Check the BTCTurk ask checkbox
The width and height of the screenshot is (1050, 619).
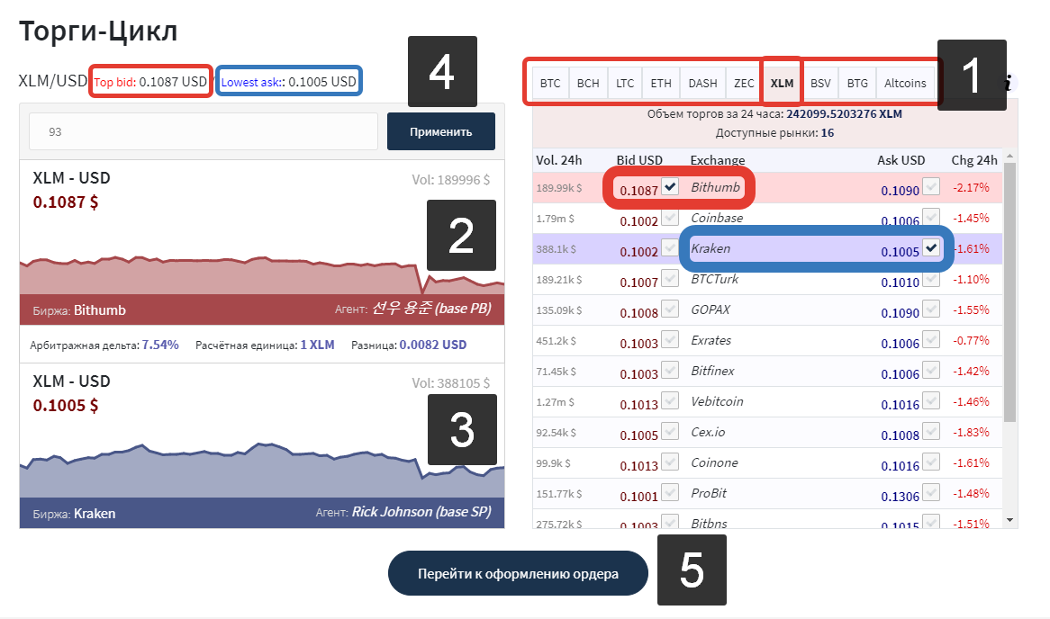931,278
